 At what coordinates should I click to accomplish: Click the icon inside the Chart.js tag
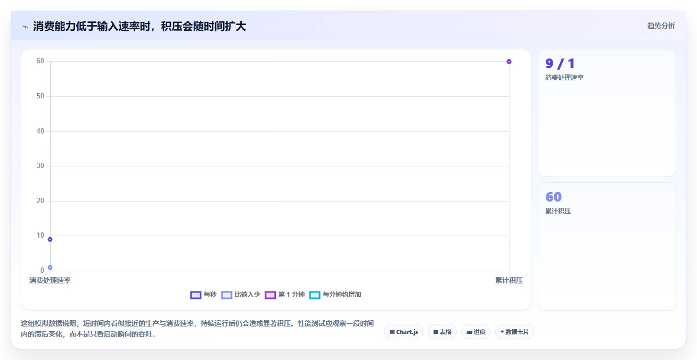(392, 332)
